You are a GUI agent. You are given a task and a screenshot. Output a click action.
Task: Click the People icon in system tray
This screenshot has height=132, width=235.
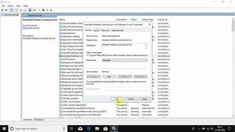pyautogui.click(x=194, y=129)
